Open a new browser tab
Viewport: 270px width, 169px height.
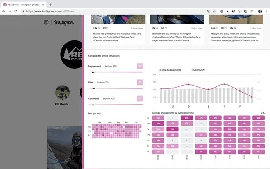(x=50, y=4)
